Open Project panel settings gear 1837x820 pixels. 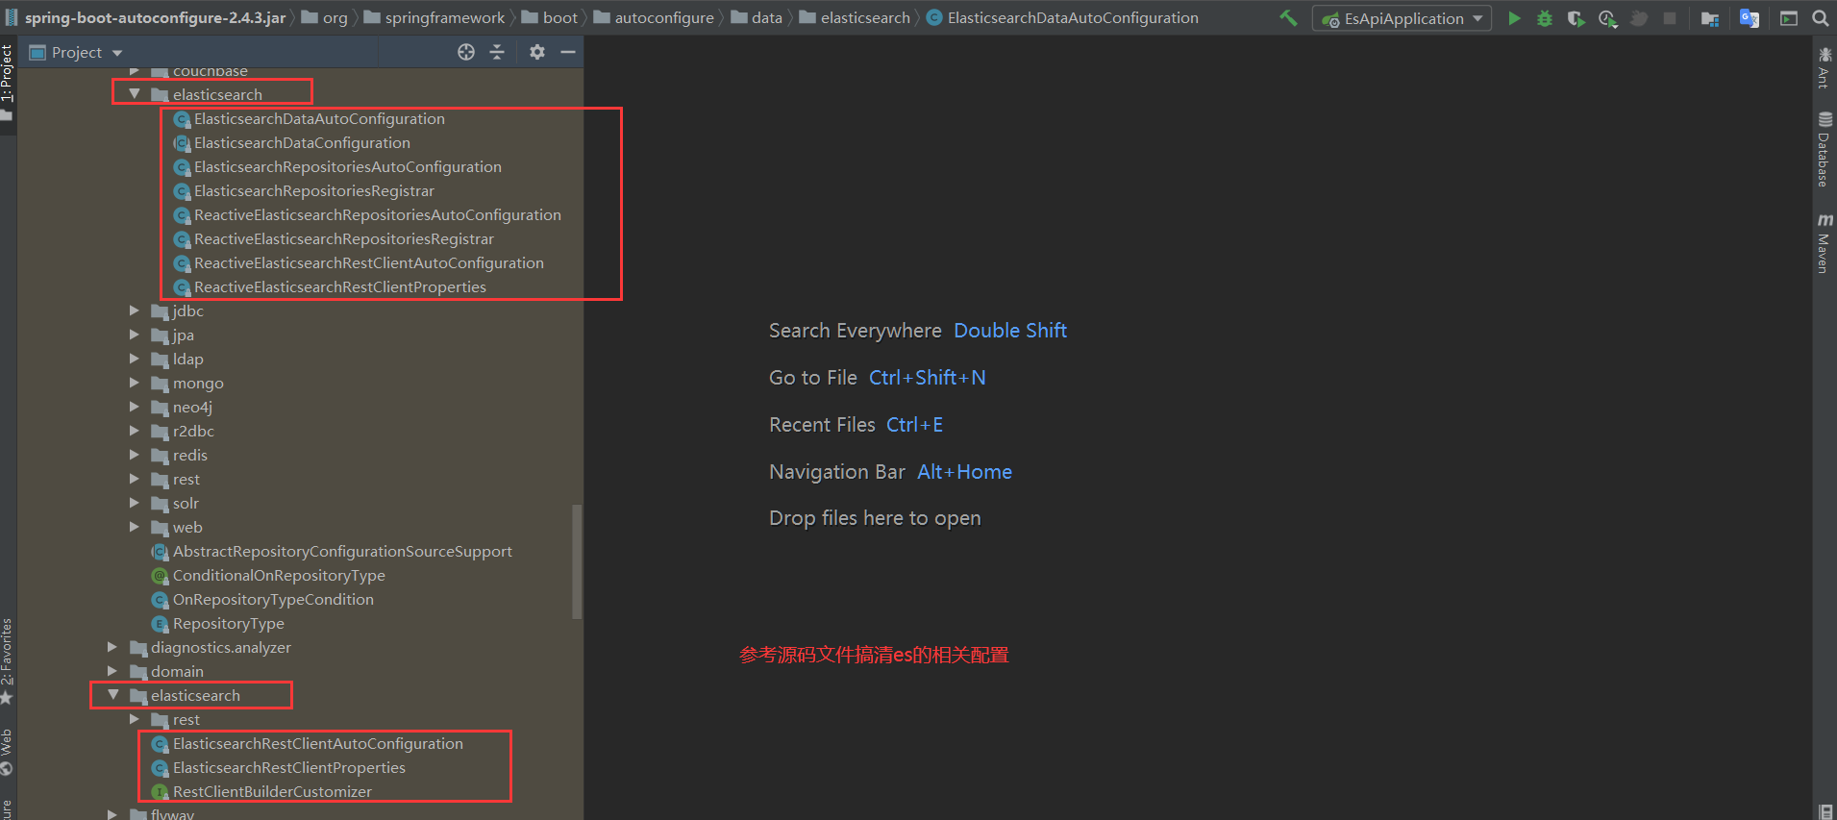(537, 52)
